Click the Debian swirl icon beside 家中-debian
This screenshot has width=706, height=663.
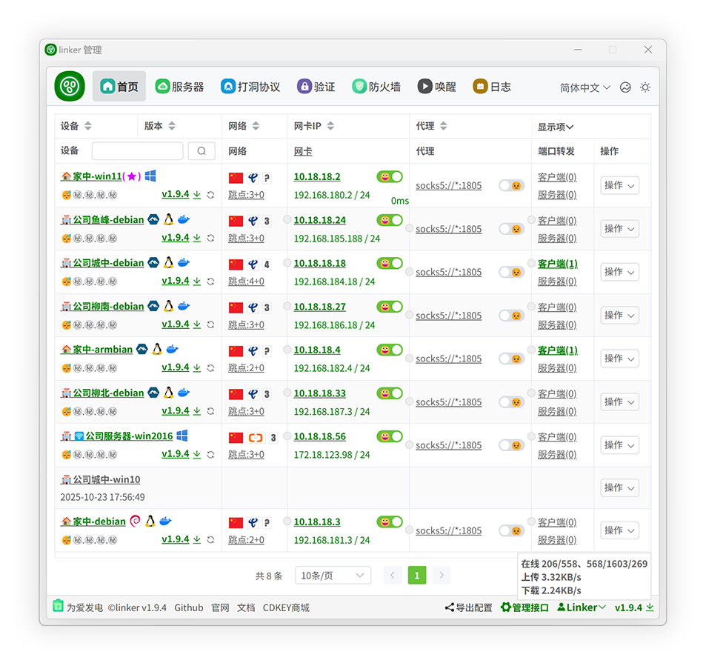coord(136,522)
